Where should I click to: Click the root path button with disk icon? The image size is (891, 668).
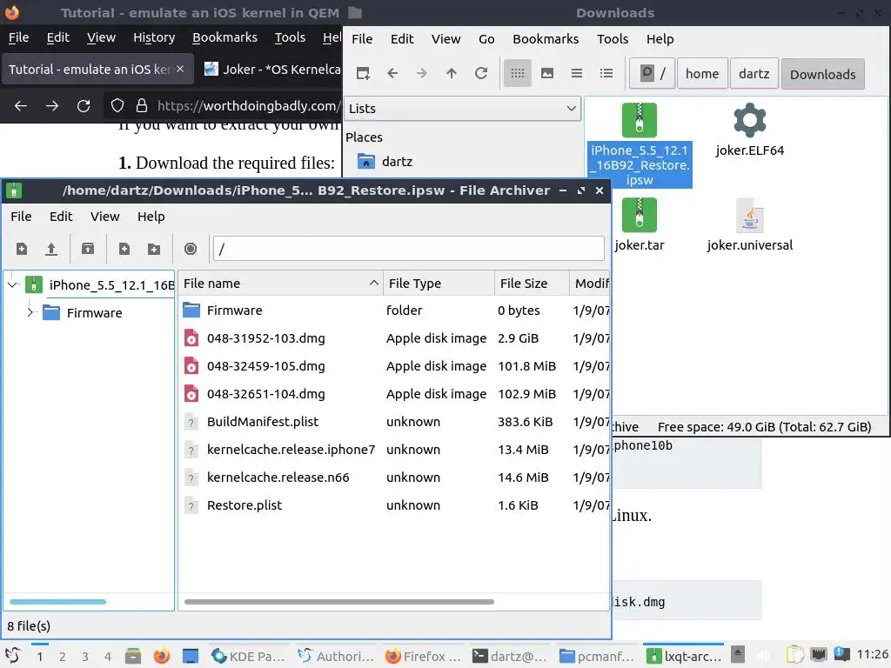[653, 73]
